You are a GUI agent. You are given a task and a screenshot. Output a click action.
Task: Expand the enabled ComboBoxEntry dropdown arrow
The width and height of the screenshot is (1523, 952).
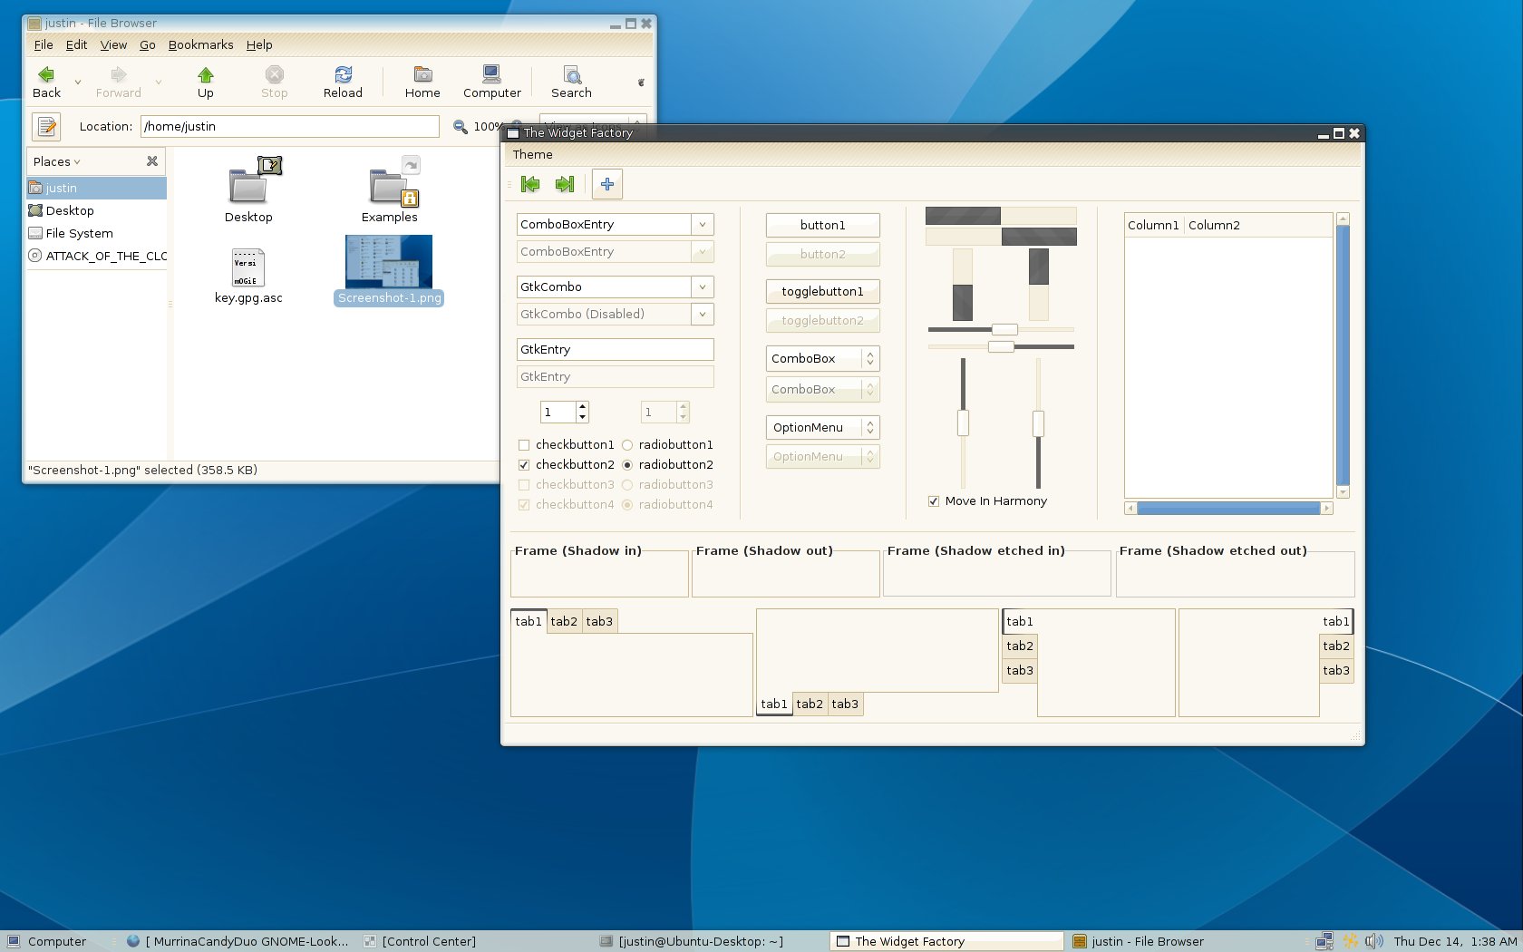[703, 224]
